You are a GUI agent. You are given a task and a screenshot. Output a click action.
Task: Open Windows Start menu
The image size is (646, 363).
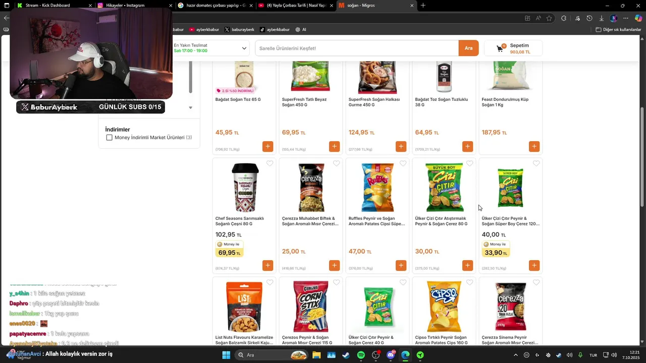(226, 355)
